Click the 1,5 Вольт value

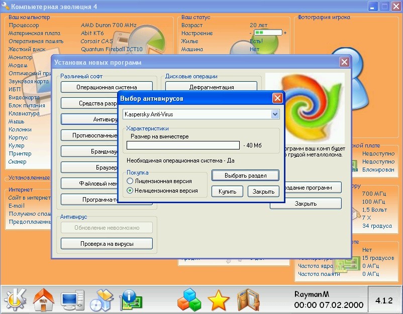point(374,210)
